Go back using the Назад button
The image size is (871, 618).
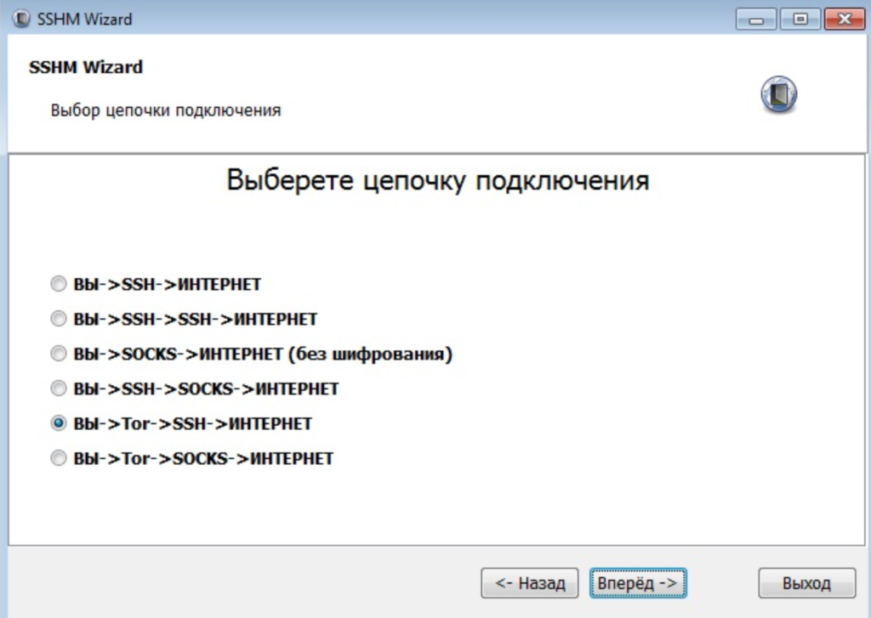[529, 583]
